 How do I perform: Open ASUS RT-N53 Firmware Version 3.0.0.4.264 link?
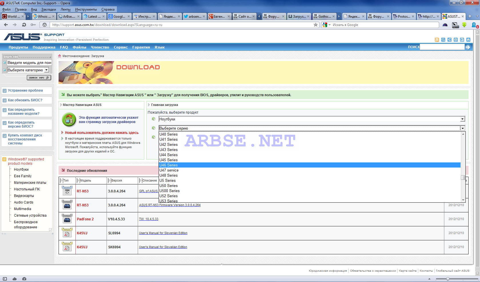pyautogui.click(x=170, y=205)
